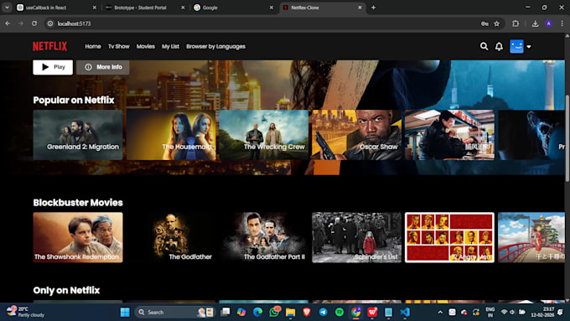Click the Blockbuster Movies heading

tap(78, 203)
